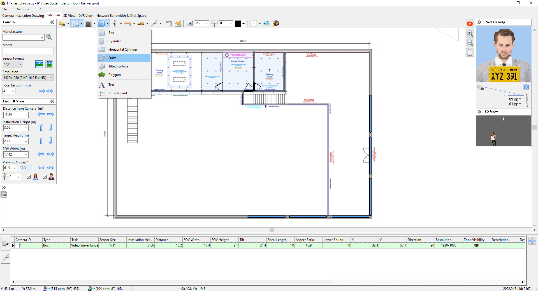538x291 pixels.
Task: Open the Resolution dropdown
Action: 28,78
